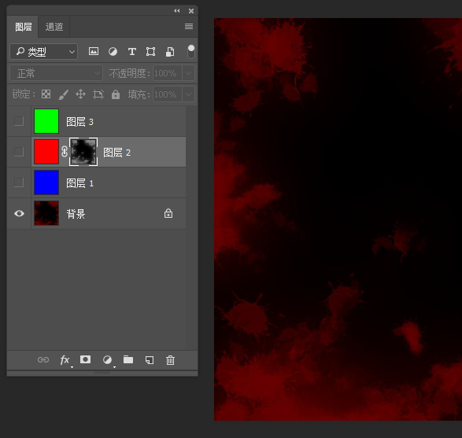Hide the 背景 layer eye icon
The image size is (462, 438).
pos(19,213)
